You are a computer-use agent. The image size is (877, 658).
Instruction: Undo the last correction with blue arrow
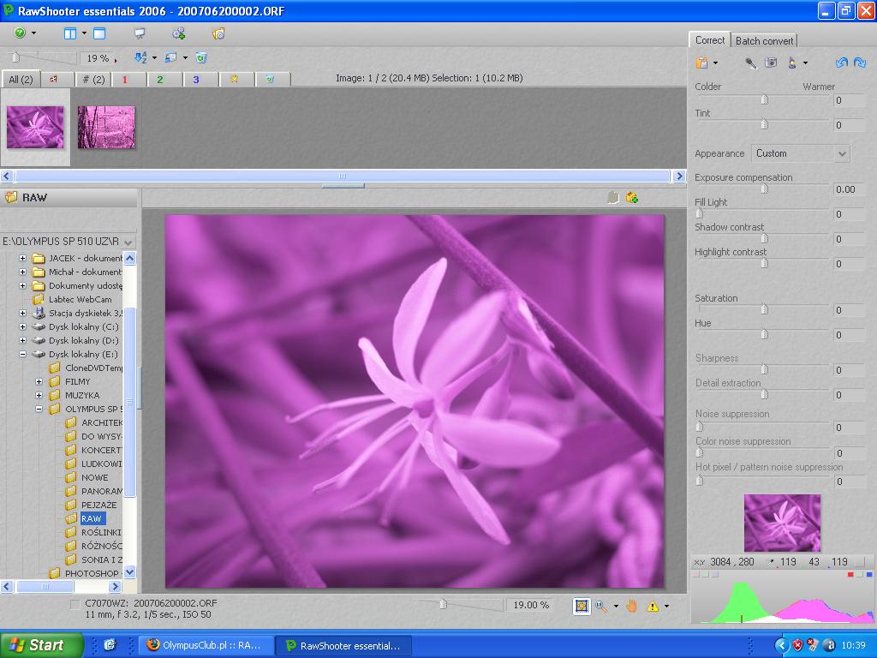[840, 63]
